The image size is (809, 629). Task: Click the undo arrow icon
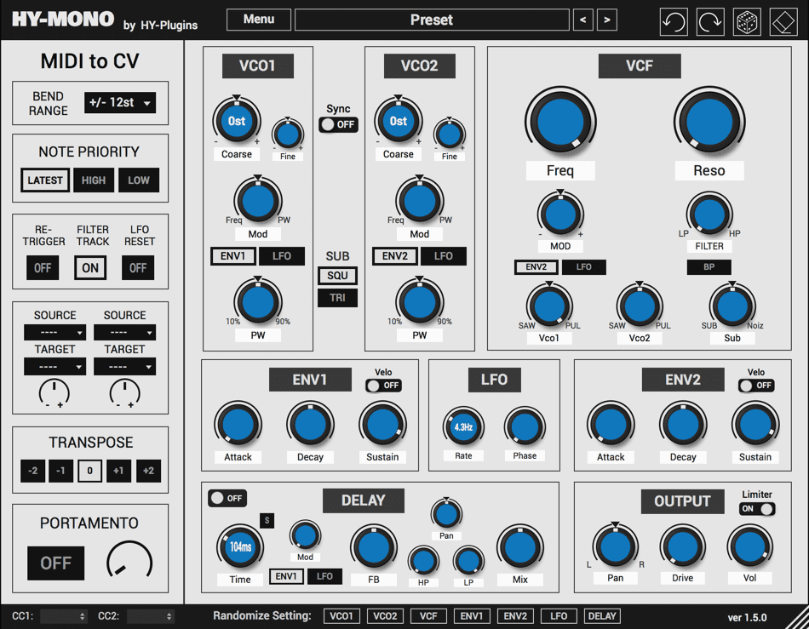[674, 21]
